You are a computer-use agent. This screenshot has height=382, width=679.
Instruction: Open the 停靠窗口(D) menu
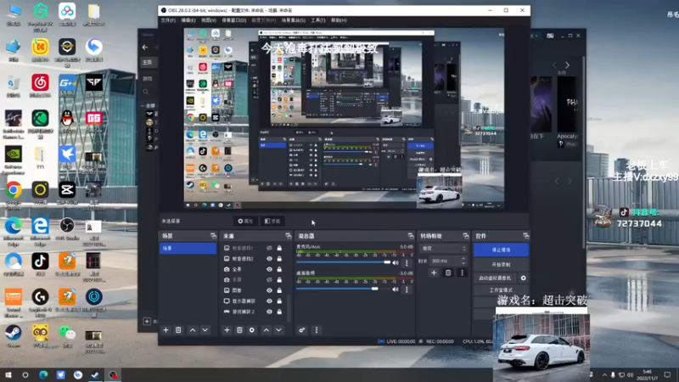tap(234, 20)
